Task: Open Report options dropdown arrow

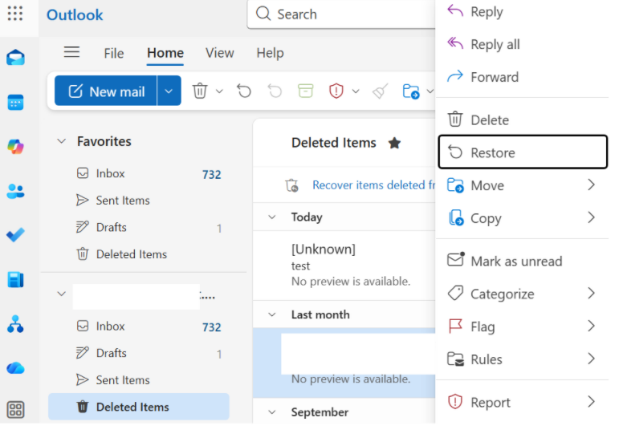Action: [356, 91]
